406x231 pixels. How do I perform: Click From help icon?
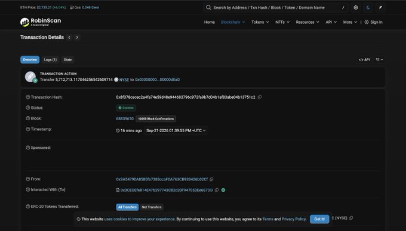[x=28, y=179]
